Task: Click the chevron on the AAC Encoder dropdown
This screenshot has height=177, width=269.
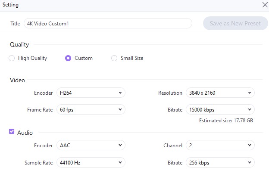Action: pyautogui.click(x=120, y=146)
